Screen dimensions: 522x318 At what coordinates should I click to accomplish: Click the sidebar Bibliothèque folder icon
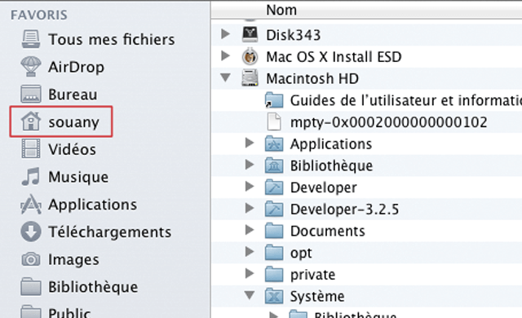click(31, 286)
